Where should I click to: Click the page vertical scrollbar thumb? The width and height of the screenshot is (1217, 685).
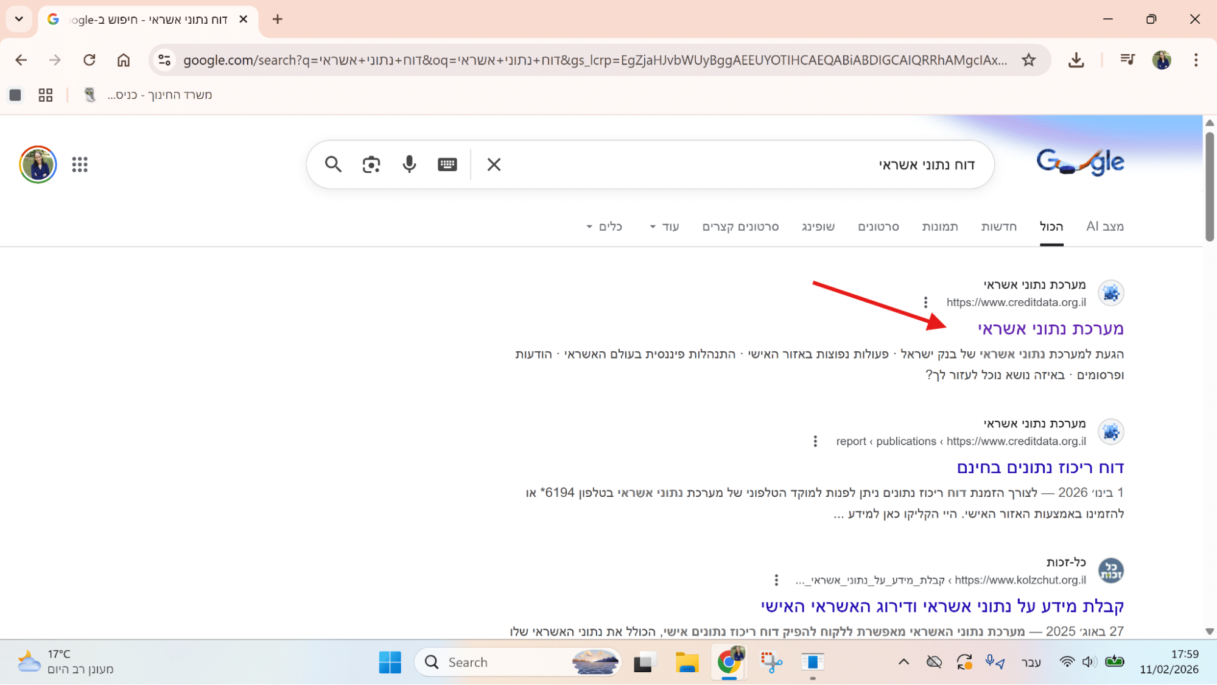[1209, 186]
